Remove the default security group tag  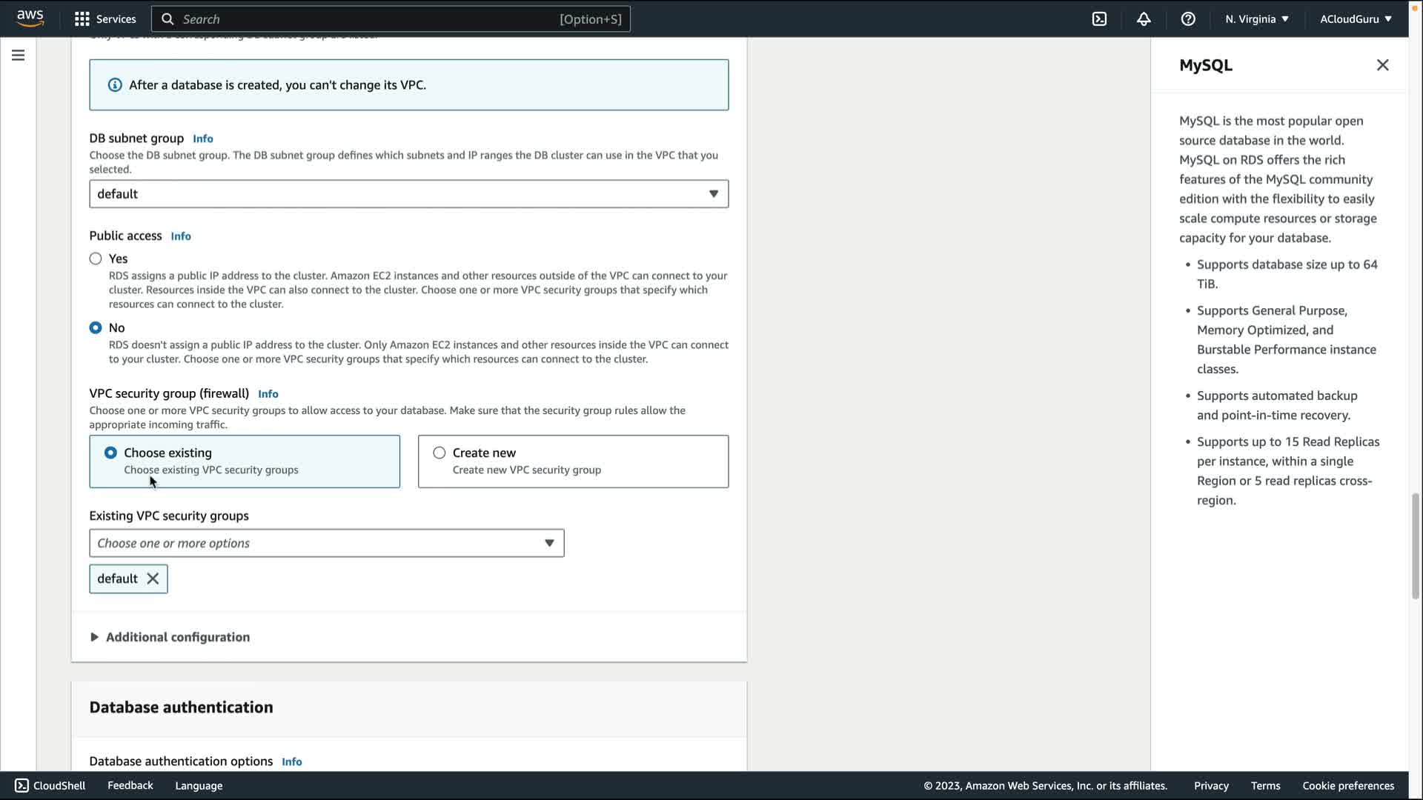coord(153,579)
